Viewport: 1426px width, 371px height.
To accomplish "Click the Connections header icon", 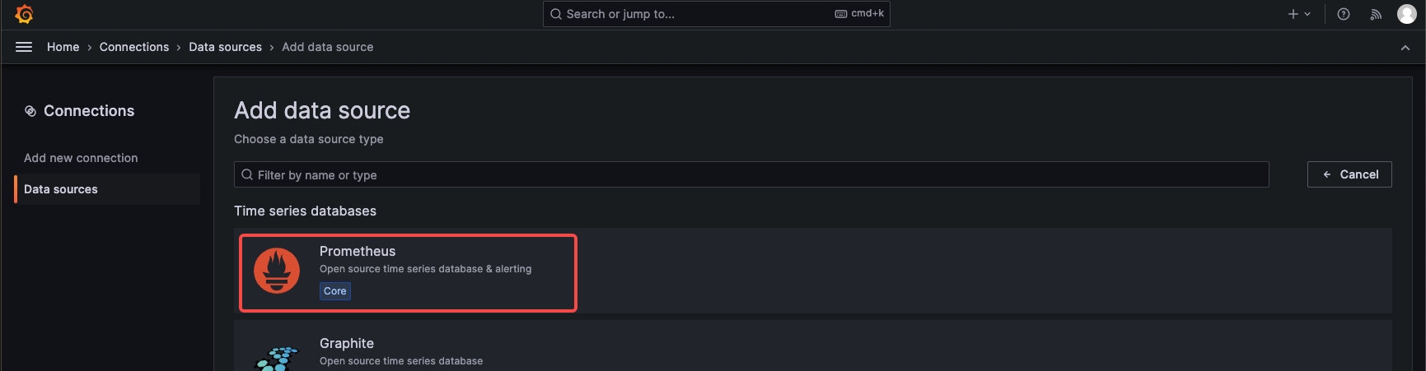I will [30, 111].
